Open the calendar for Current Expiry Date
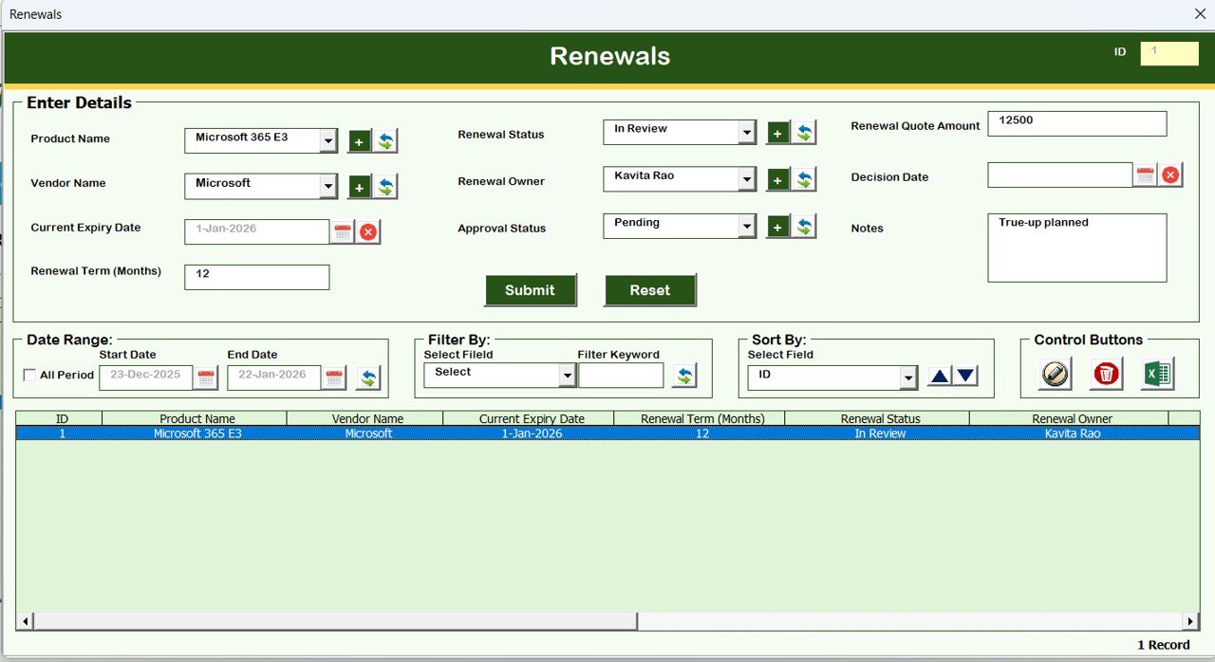 coord(343,232)
